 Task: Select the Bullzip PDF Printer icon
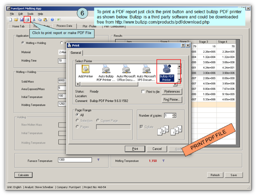point(167,73)
